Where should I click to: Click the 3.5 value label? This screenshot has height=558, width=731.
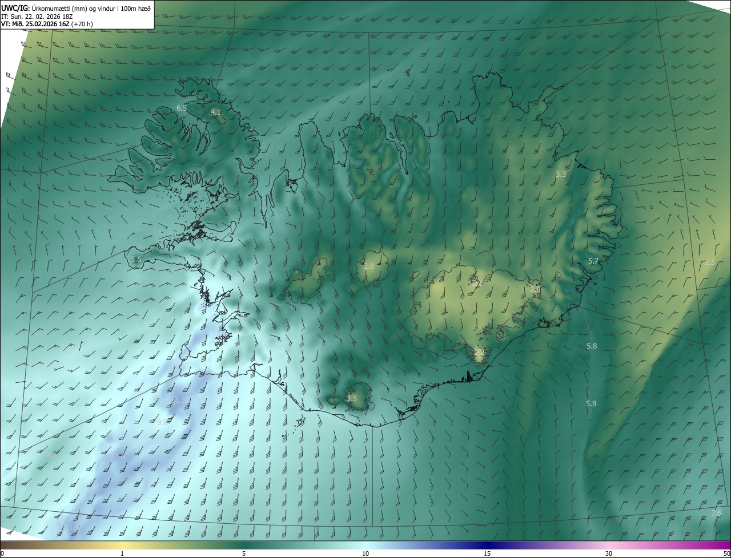click(352, 398)
